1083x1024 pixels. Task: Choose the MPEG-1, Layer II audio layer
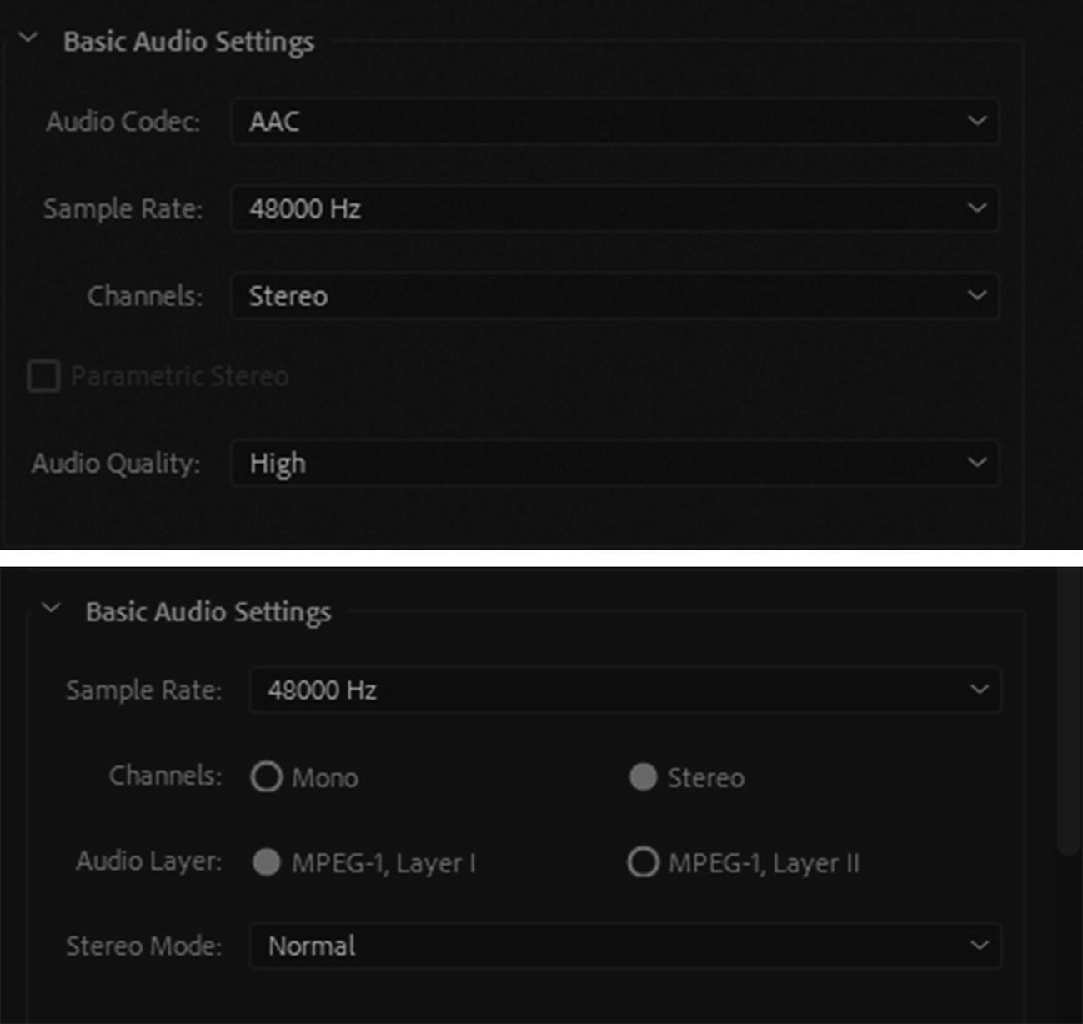click(643, 862)
